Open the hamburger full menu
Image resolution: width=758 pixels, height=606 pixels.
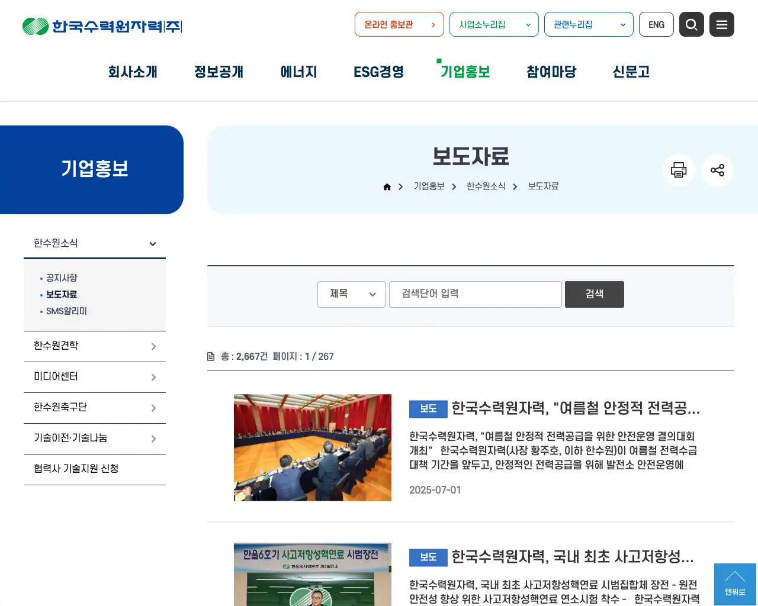(x=721, y=24)
